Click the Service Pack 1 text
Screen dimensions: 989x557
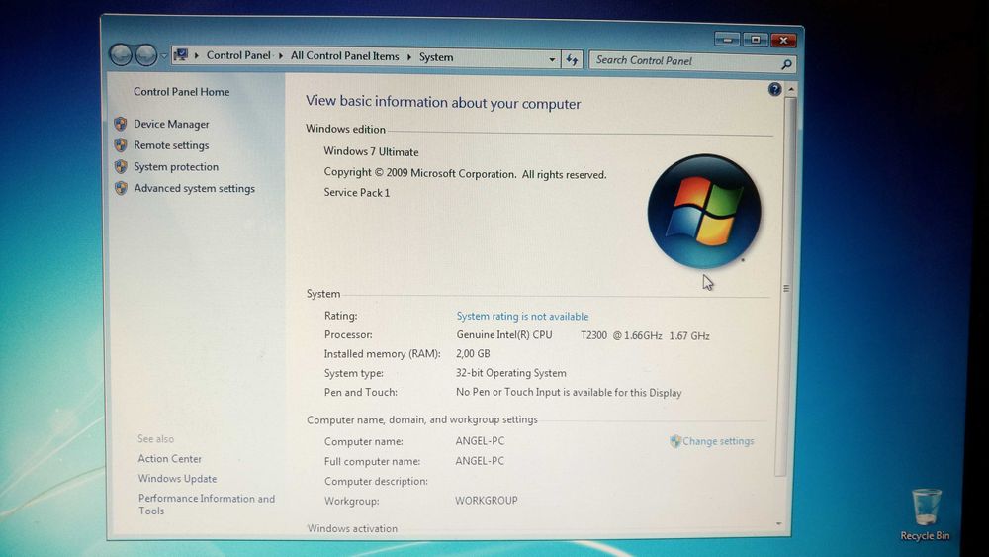[x=356, y=192]
